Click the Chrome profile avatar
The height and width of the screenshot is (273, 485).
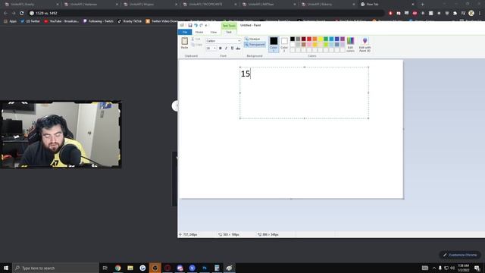click(x=471, y=14)
